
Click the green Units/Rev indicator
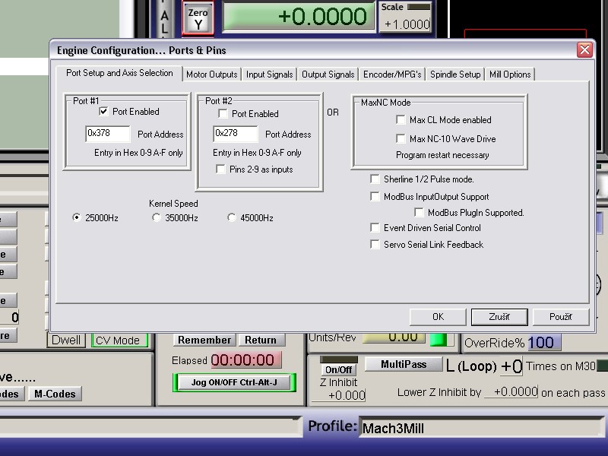pos(439,338)
